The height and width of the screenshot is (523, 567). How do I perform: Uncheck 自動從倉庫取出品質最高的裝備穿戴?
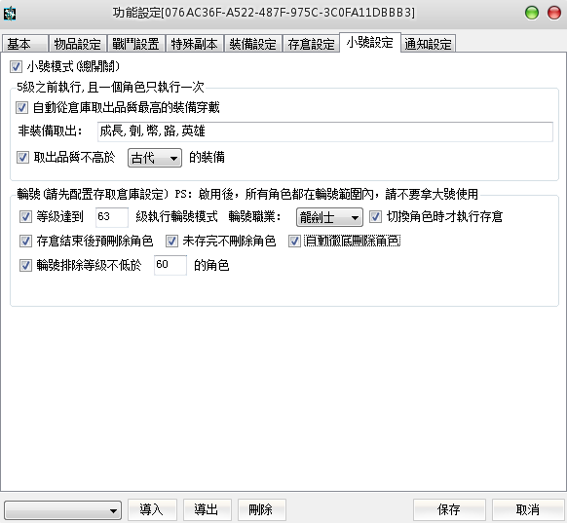pyautogui.click(x=21, y=107)
